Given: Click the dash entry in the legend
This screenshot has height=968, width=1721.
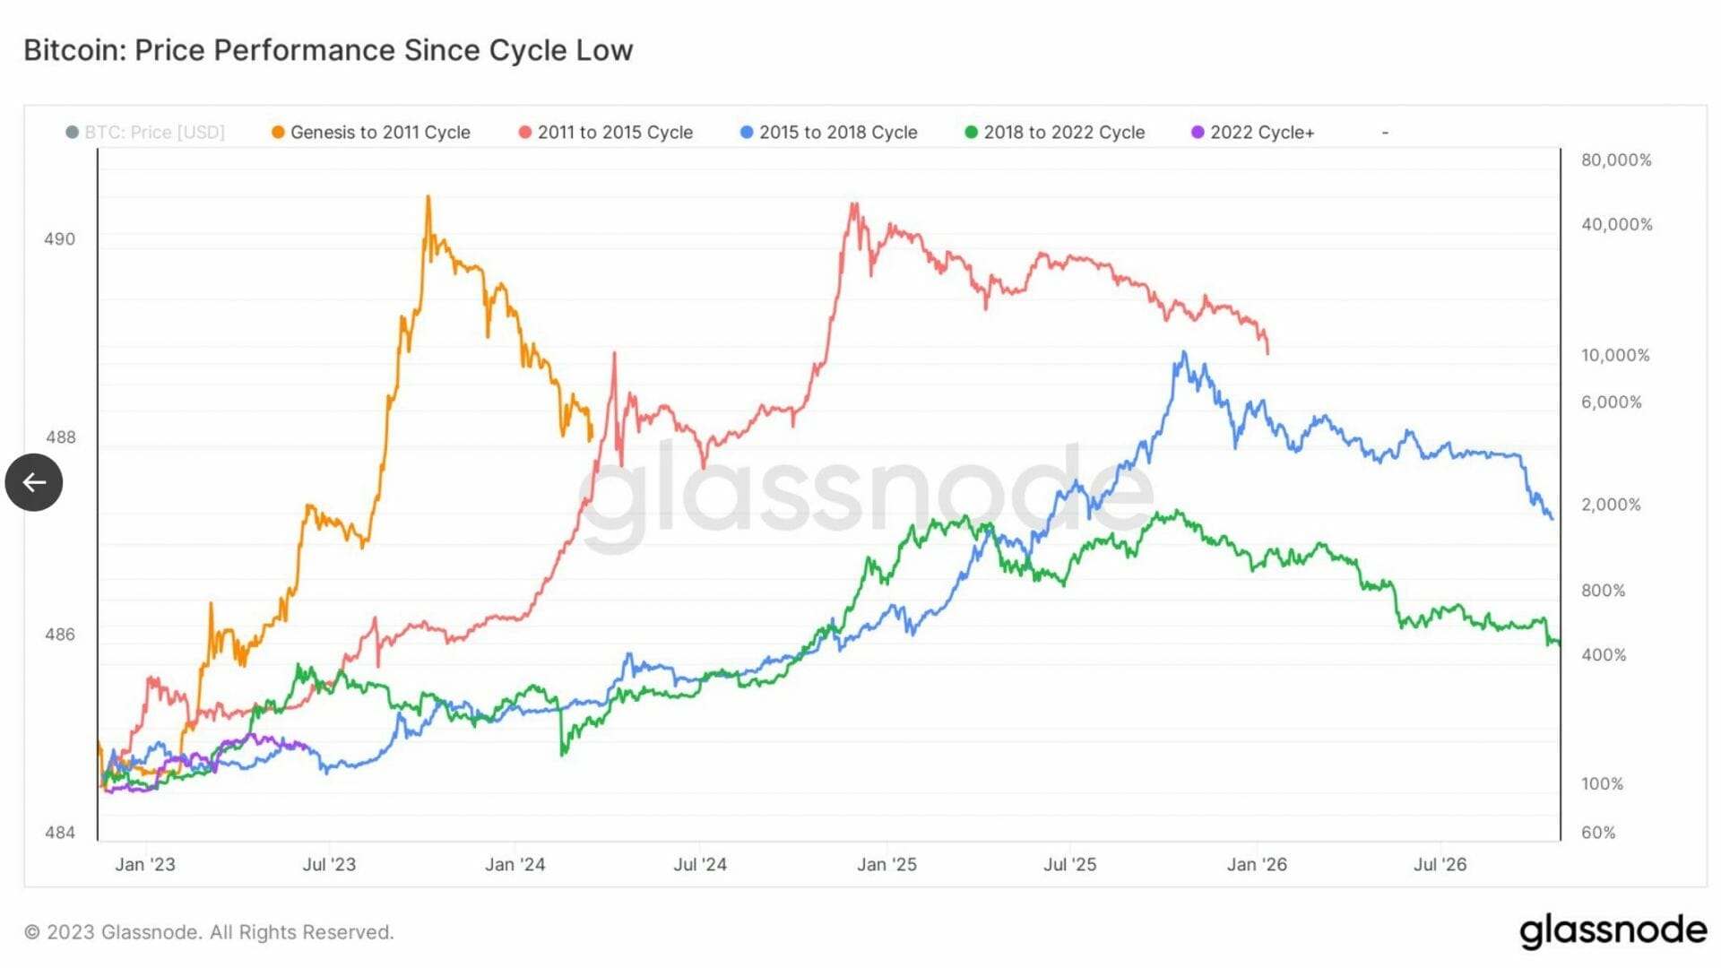Looking at the screenshot, I should coord(1385,133).
